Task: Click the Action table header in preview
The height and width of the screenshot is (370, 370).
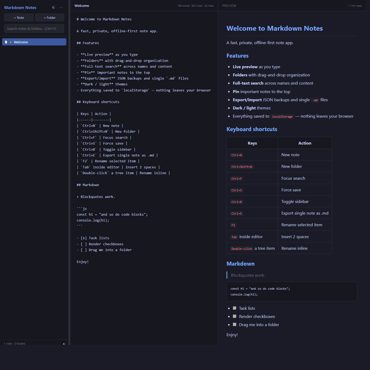Action: pos(305,143)
